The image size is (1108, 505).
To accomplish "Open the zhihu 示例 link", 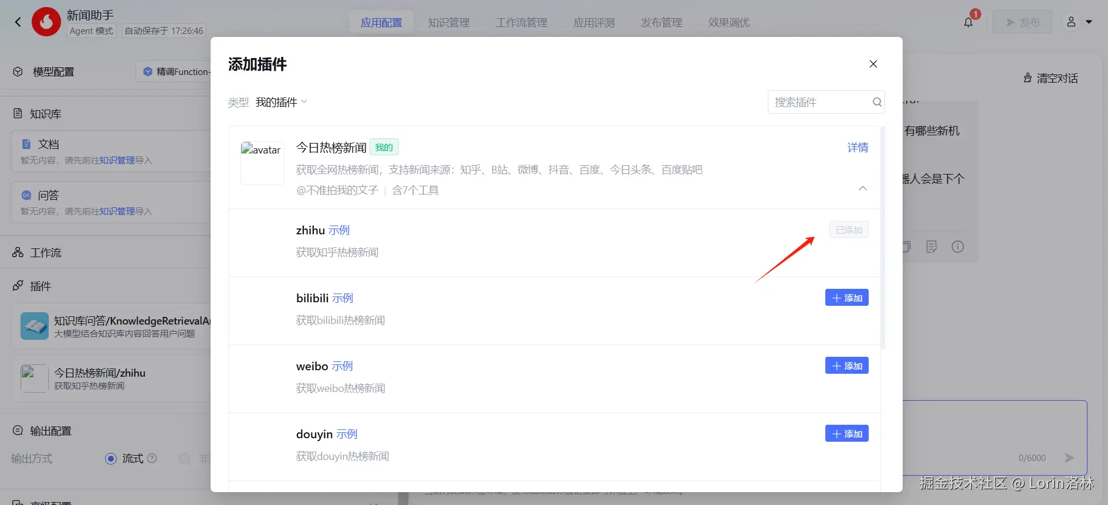I will point(339,230).
